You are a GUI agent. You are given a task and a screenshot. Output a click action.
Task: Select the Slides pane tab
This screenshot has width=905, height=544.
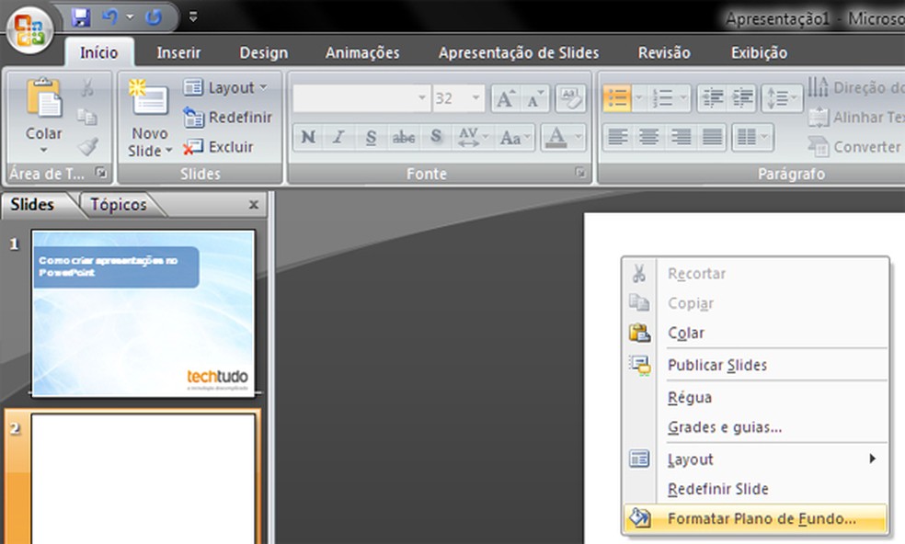click(32, 205)
